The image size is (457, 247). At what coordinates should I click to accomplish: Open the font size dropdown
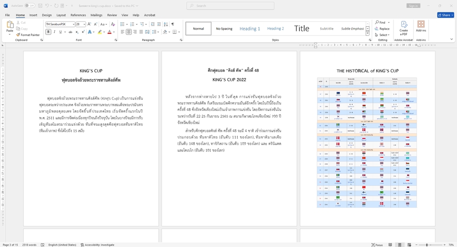click(x=84, y=24)
